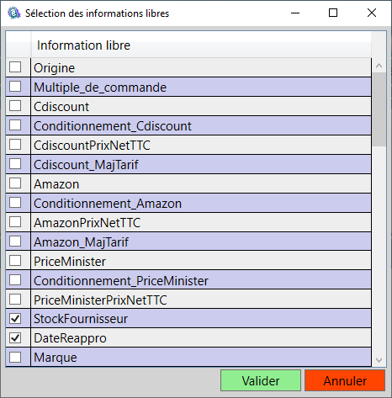Tick the Multiple_de_commande checkbox
The height and width of the screenshot is (398, 392).
15,87
